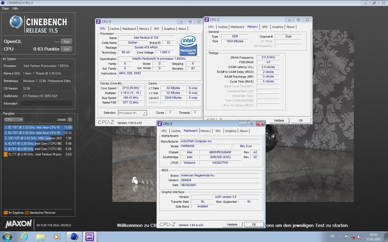Screen dimensions: 388x242
Task: Open Graphics tab in the Memory CPU-Z window
Action: coord(278,27)
